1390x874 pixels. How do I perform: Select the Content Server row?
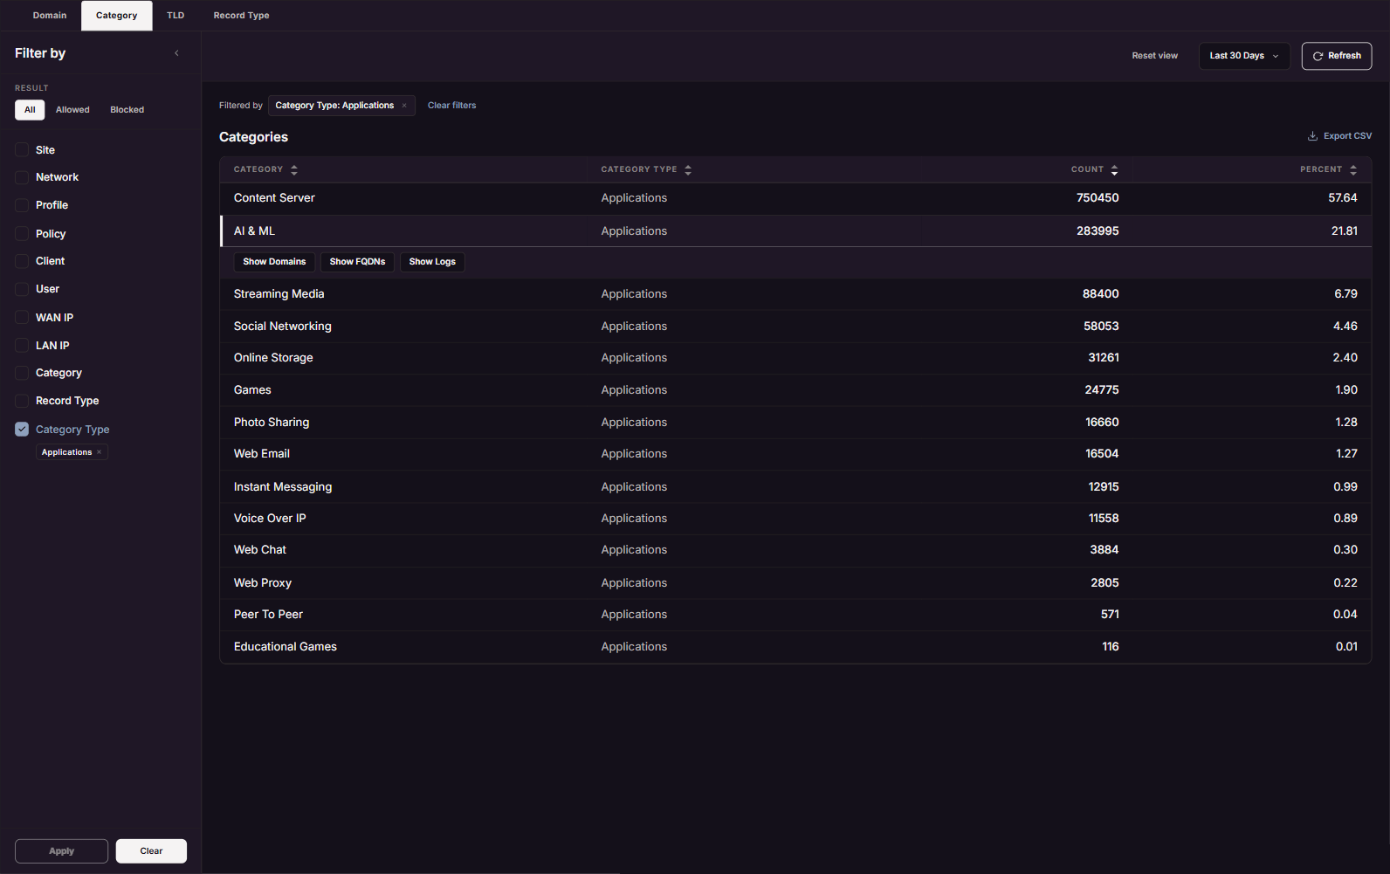pyautogui.click(x=795, y=198)
